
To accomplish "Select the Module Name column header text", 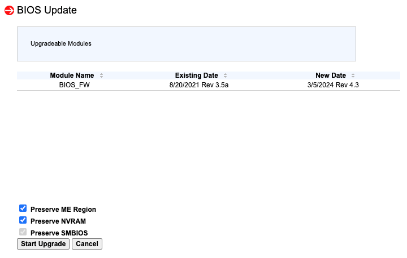I will (x=72, y=75).
